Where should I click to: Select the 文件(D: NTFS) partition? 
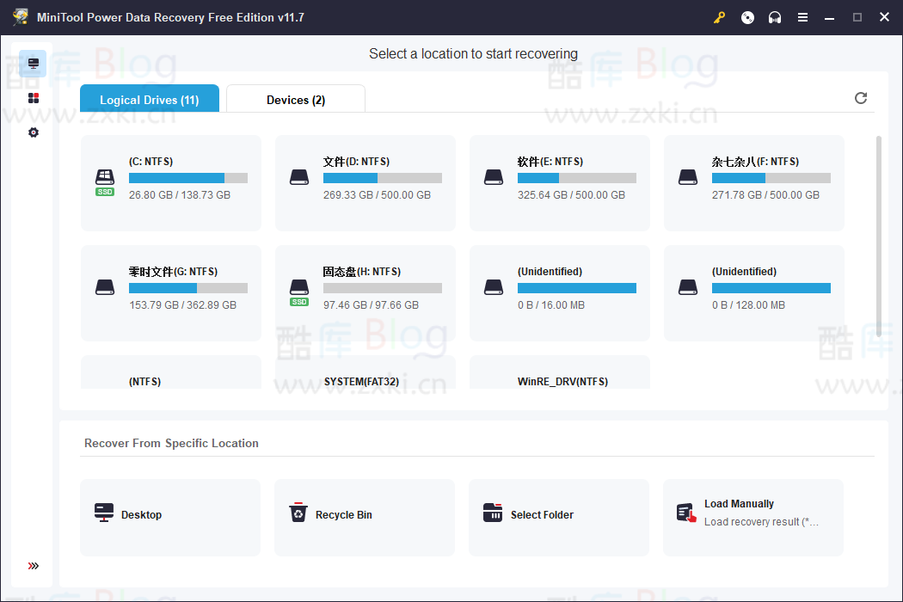click(x=365, y=182)
